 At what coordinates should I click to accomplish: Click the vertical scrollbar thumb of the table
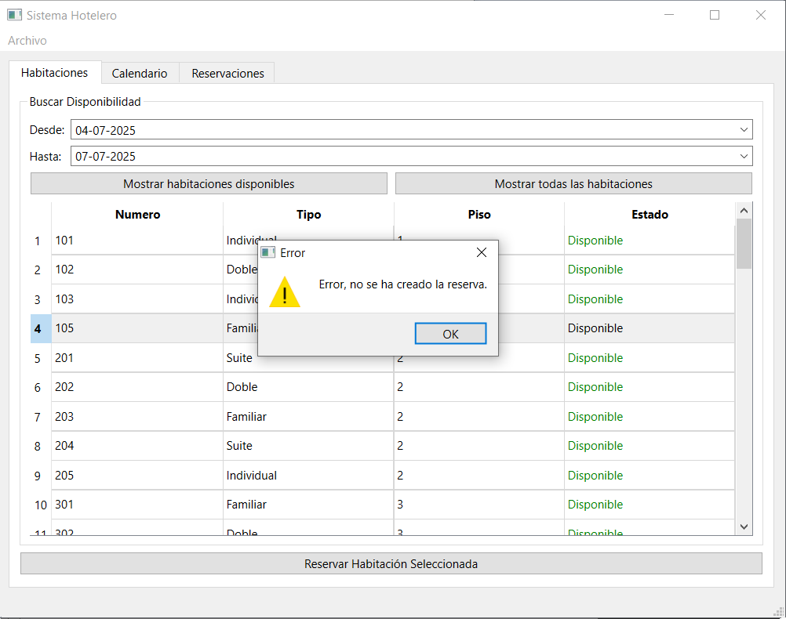tap(744, 244)
